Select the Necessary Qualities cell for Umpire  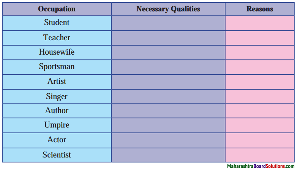pos(168,125)
